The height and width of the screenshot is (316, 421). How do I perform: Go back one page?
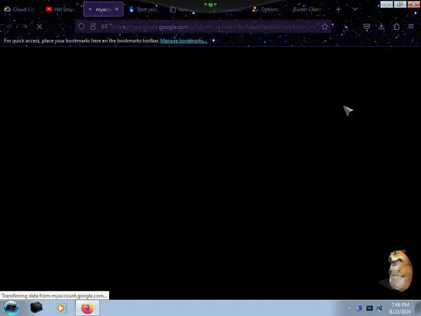[x=10, y=27]
